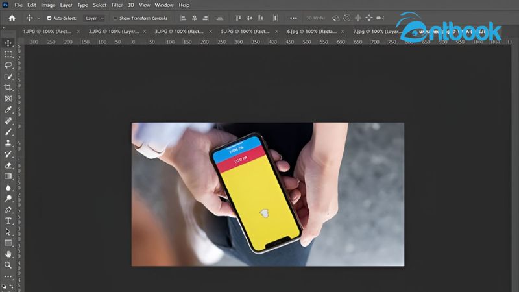Select the Horizontal Type tool
The image size is (519, 292).
point(8,221)
